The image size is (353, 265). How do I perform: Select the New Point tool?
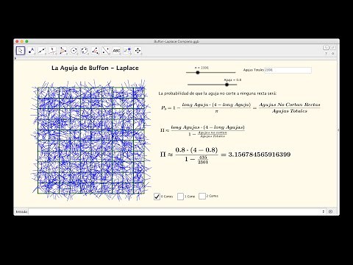point(31,51)
